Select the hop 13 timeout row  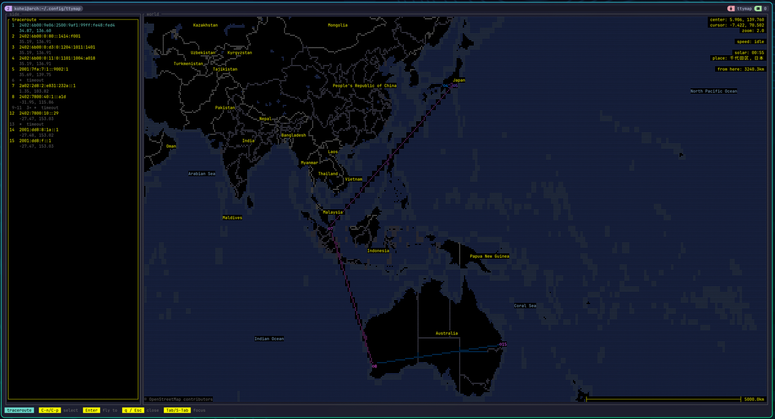click(x=28, y=124)
